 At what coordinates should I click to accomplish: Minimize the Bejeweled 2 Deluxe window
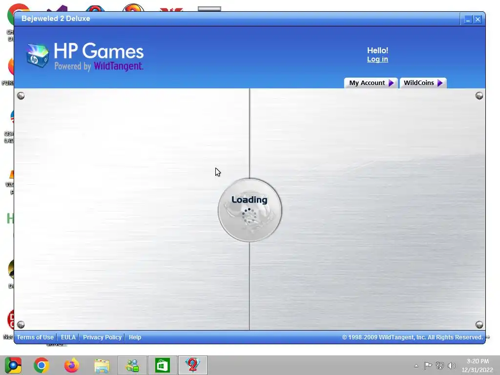(468, 20)
